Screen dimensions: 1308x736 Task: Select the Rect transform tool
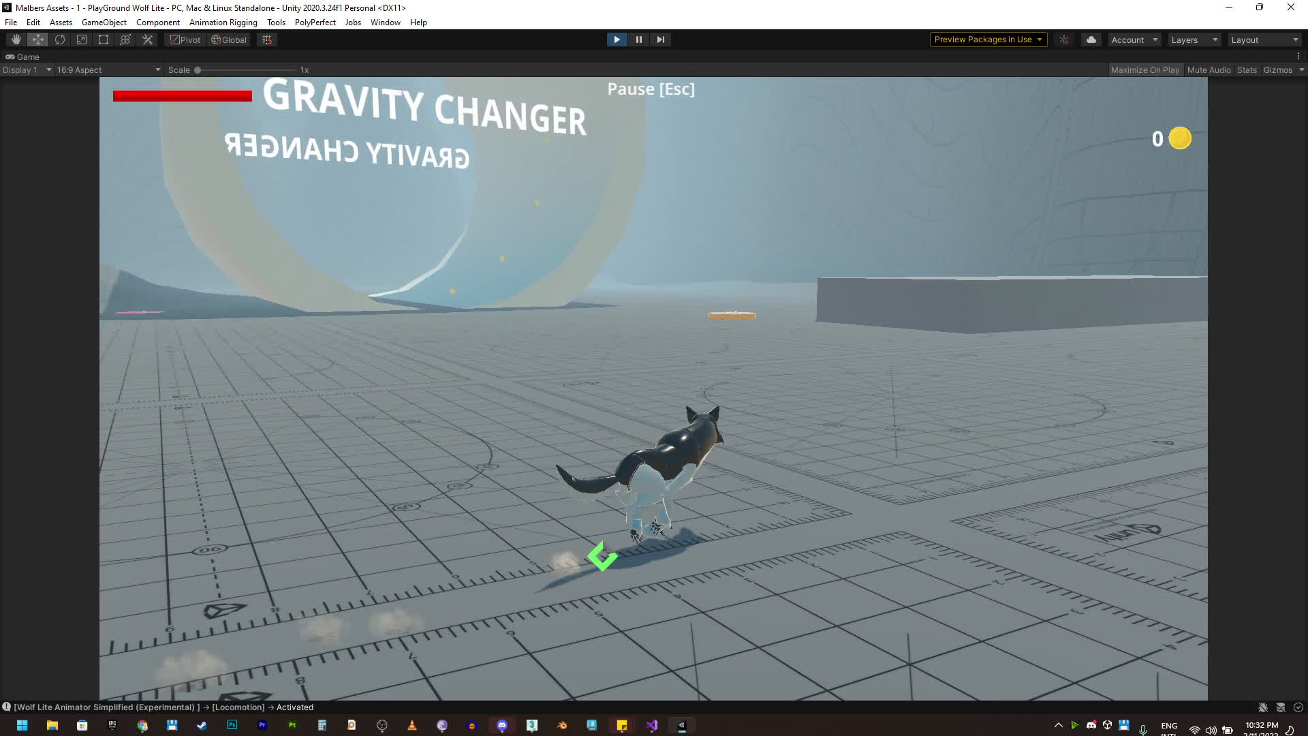104,40
